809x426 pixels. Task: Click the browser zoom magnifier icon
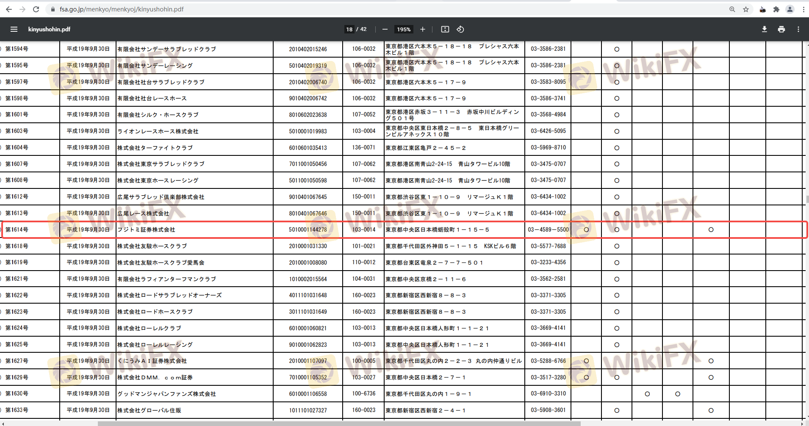tap(732, 9)
